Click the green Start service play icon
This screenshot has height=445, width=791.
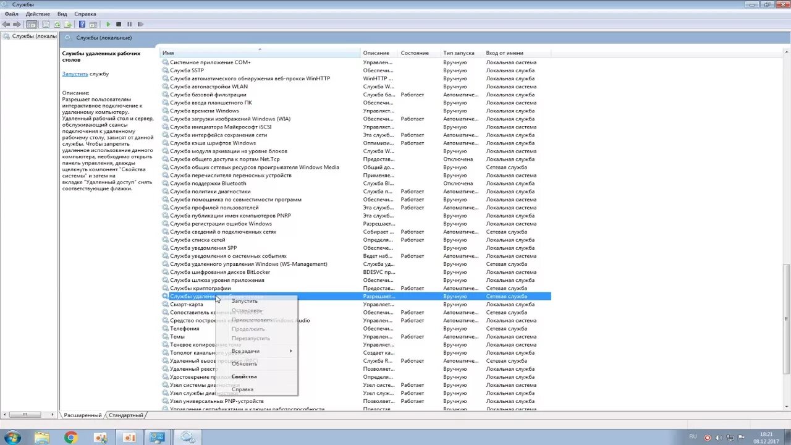tap(108, 24)
